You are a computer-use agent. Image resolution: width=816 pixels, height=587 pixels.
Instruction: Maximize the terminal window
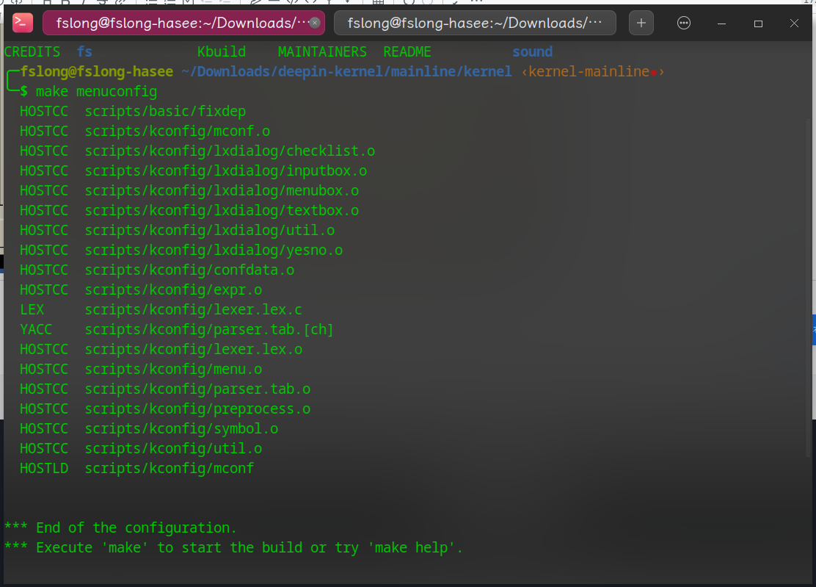point(758,24)
